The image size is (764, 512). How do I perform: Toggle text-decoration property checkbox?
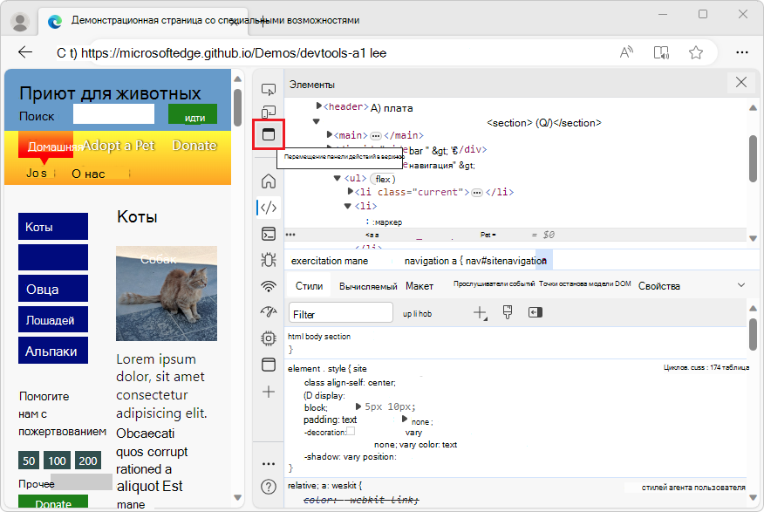coord(351,431)
